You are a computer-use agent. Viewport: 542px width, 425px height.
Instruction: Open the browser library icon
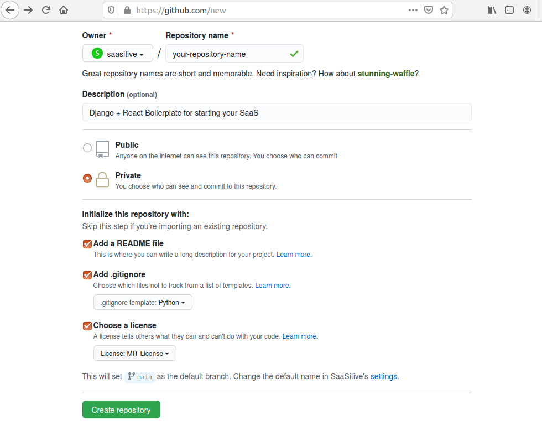(x=492, y=10)
